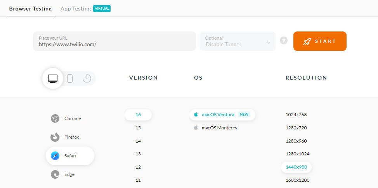Click Apple logo beside macOS Monterey
Screen dimensions: 378x188
196,128
